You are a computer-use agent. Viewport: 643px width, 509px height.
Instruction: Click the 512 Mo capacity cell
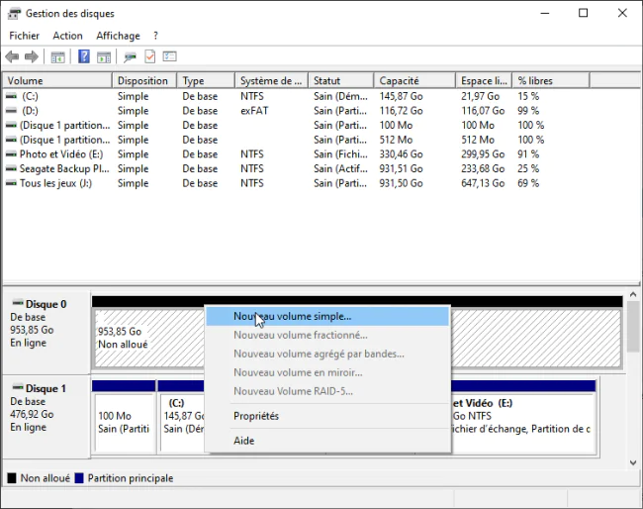click(x=396, y=140)
